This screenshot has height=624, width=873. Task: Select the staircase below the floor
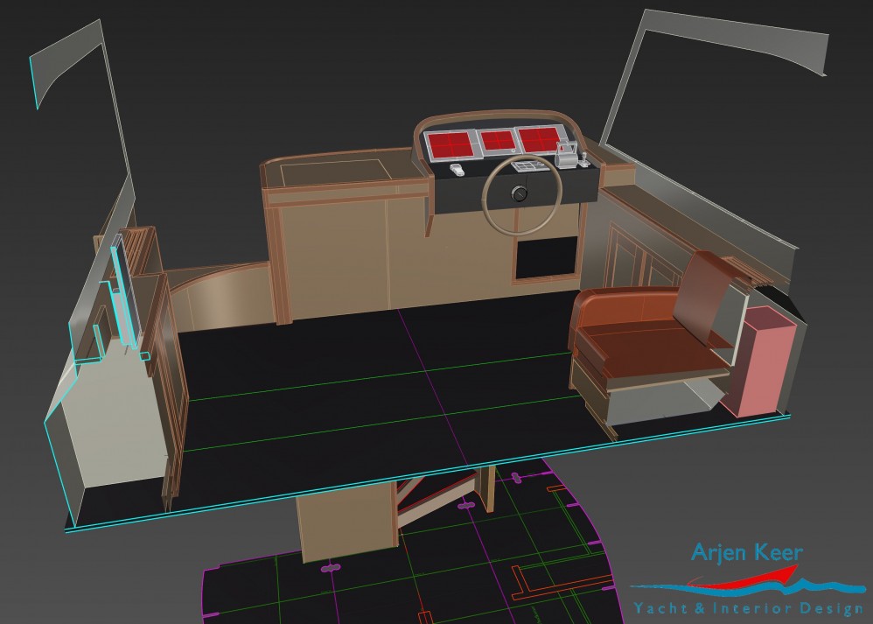(x=437, y=499)
